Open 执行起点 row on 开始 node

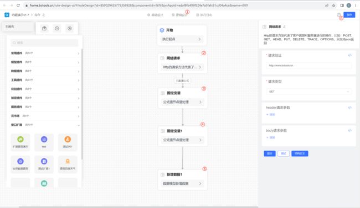pyautogui.click(x=182, y=39)
